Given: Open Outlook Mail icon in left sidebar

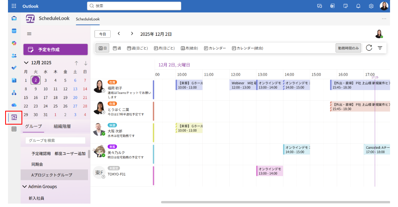Looking at the screenshot, I should (14, 18).
